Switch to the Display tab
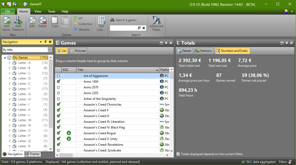Viewport: 296px width, 165px height. [x=33, y=154]
